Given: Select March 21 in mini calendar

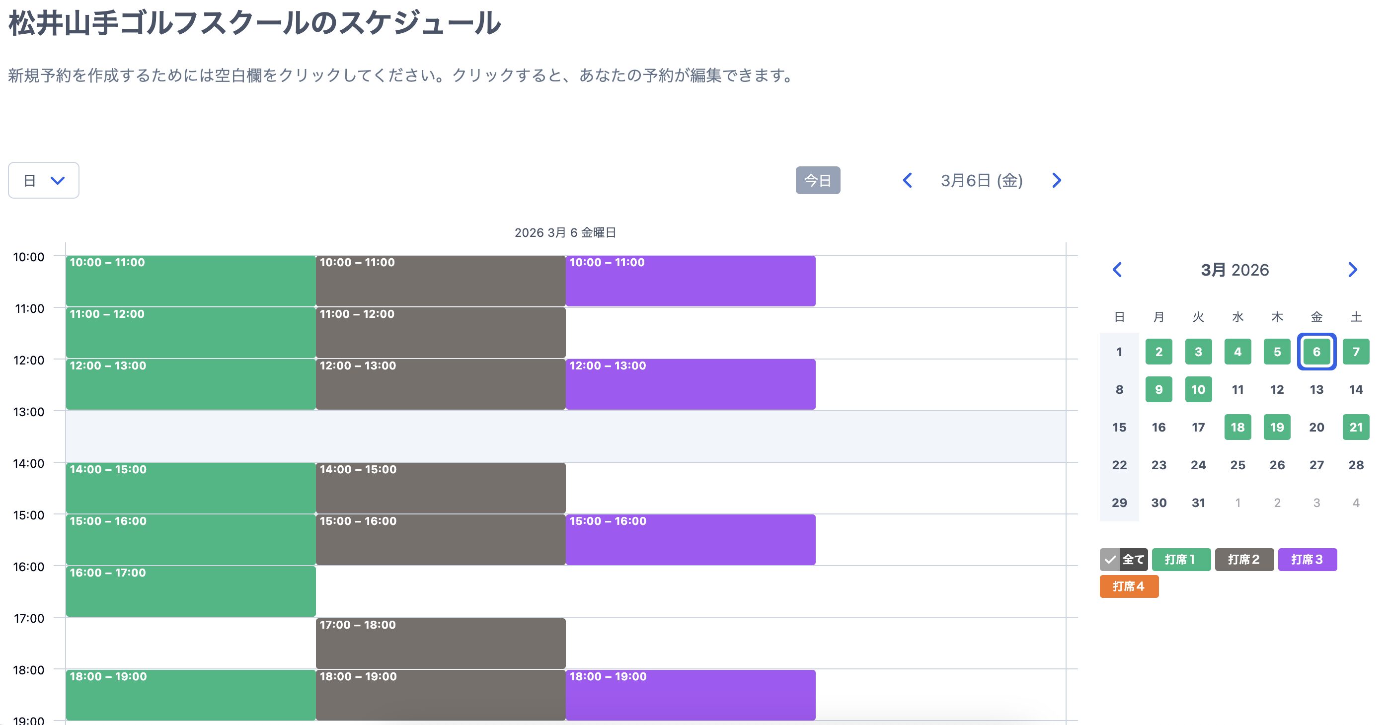Looking at the screenshot, I should point(1355,427).
